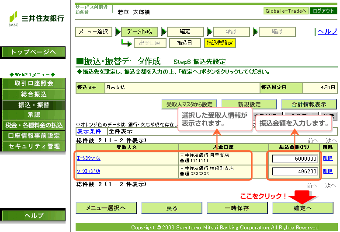The width and height of the screenshot is (340, 232).
Task: Open 総合振込 menu item
Action: (x=34, y=94)
